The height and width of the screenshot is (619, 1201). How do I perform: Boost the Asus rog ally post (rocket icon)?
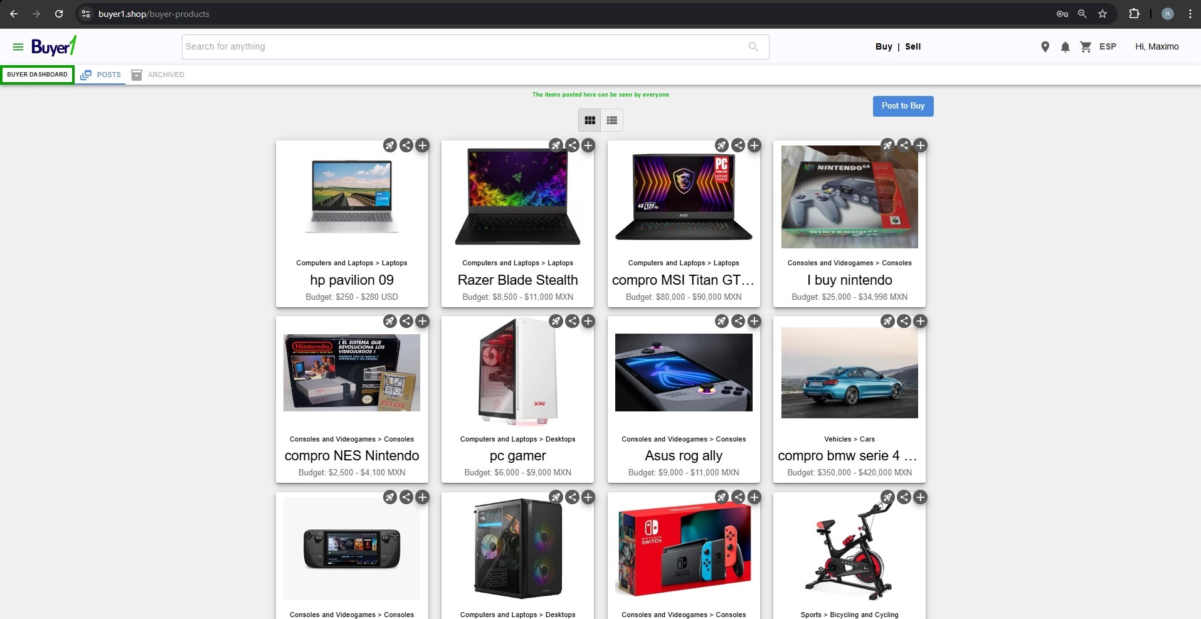(x=722, y=321)
